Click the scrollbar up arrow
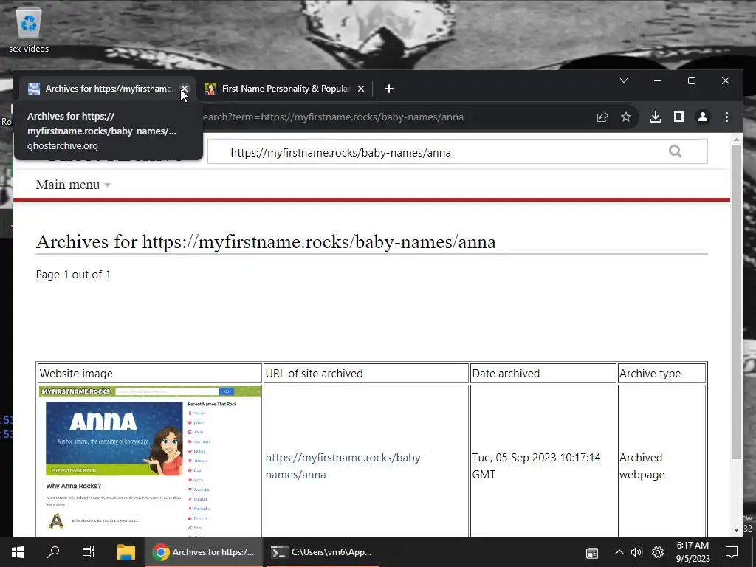Image resolution: width=756 pixels, height=567 pixels. tap(736, 140)
